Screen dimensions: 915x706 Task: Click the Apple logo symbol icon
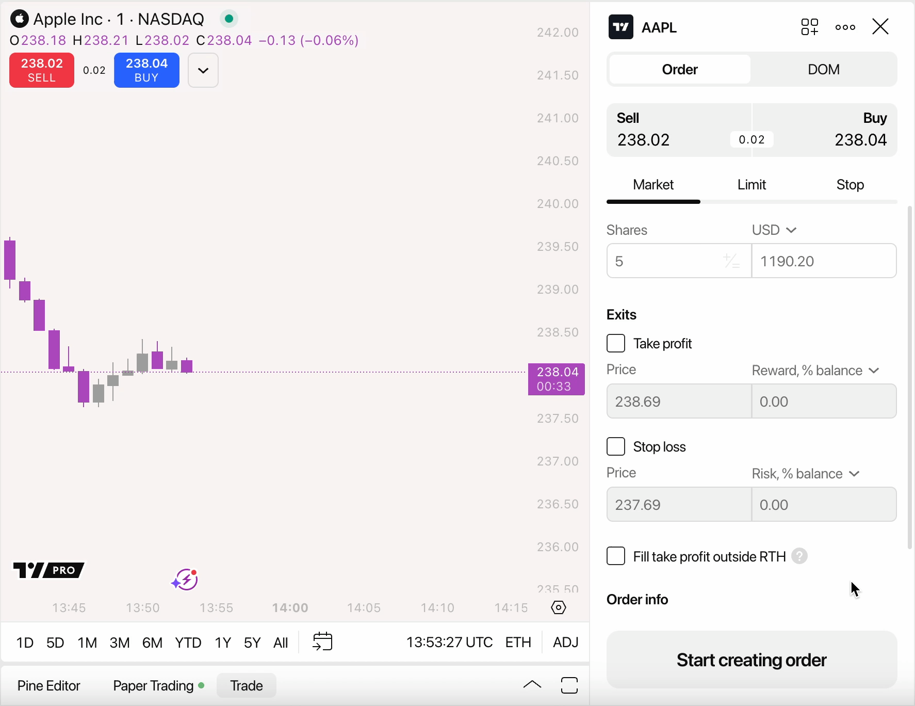(20, 19)
